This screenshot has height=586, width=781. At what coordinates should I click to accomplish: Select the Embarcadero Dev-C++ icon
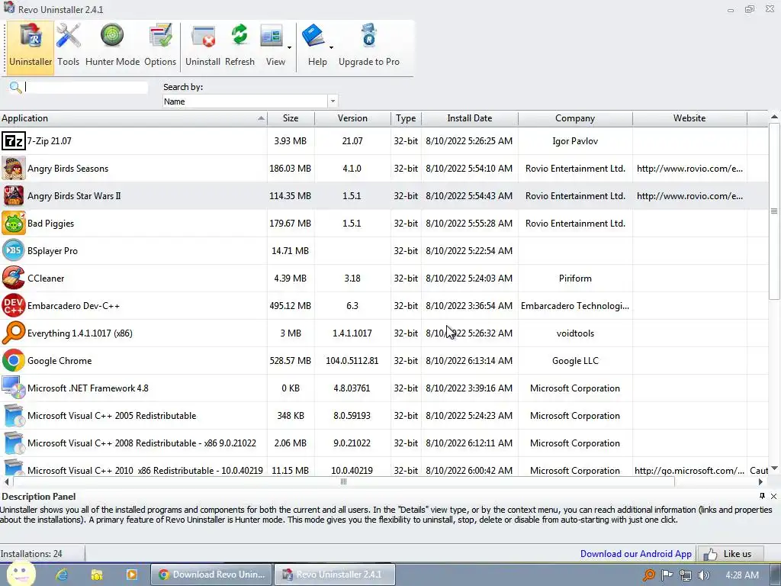[x=14, y=305]
